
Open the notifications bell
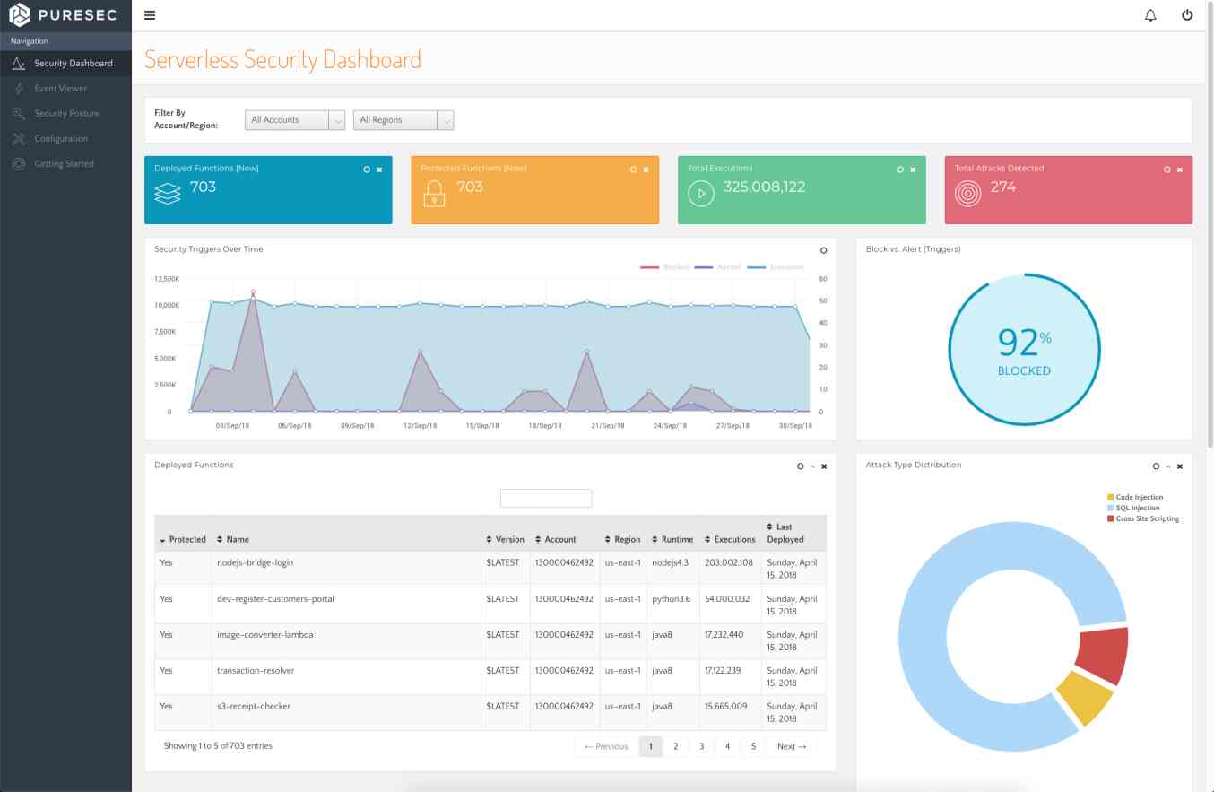[1150, 15]
